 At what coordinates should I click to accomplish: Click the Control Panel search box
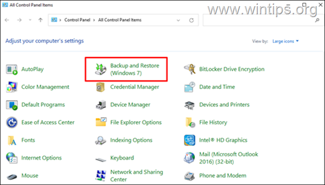pos(263,20)
